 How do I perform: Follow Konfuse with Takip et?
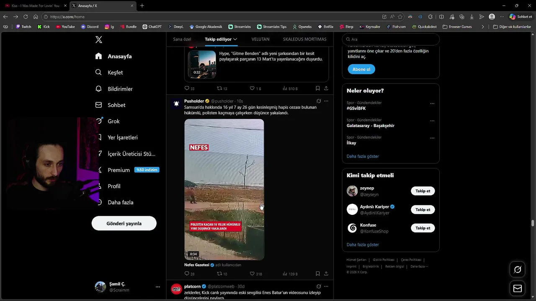point(423,228)
